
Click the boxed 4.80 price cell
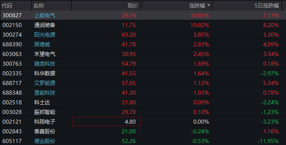coord(106,122)
